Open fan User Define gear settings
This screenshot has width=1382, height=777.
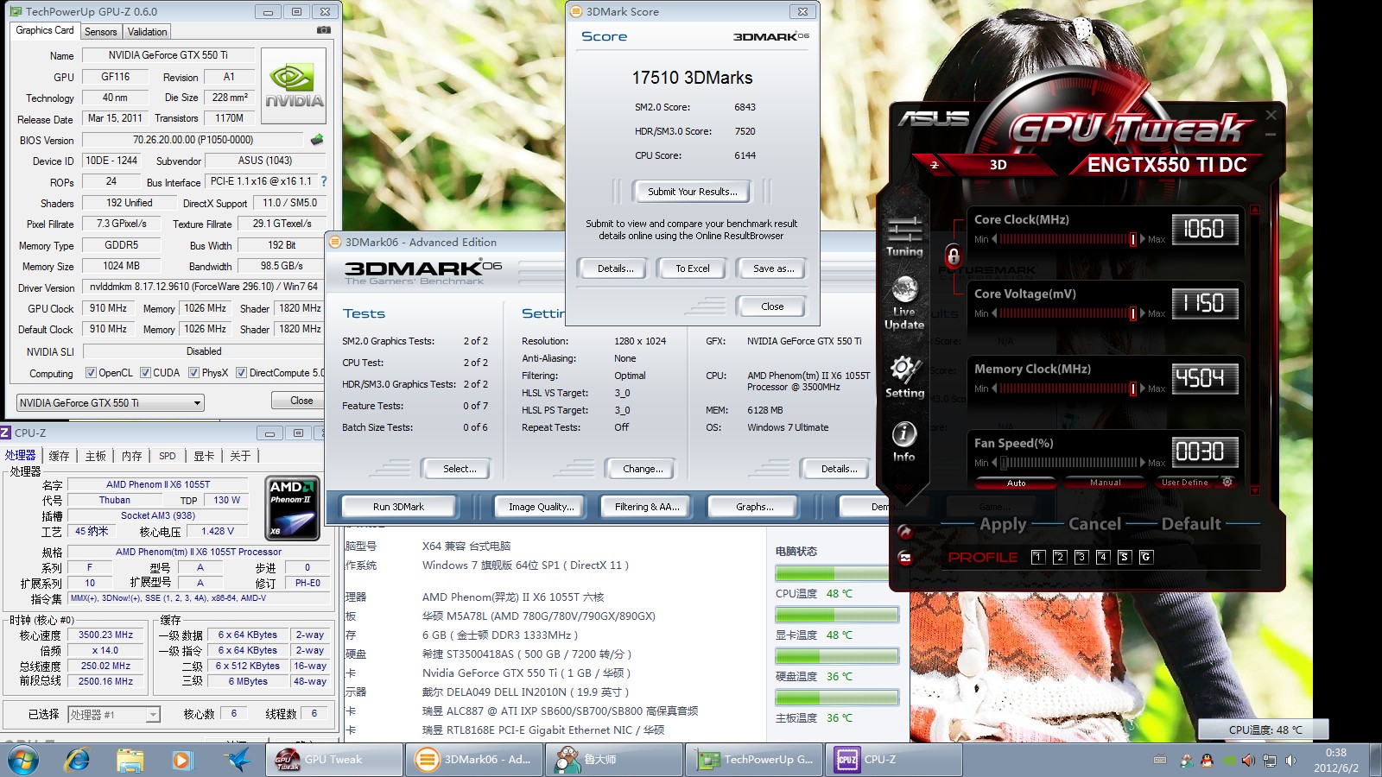[1227, 482]
